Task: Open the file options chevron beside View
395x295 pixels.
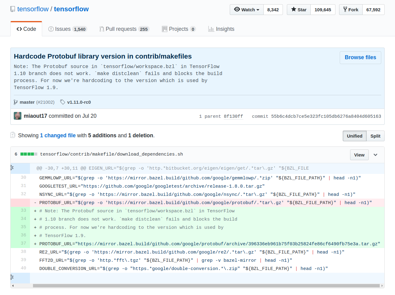Action: [x=376, y=155]
